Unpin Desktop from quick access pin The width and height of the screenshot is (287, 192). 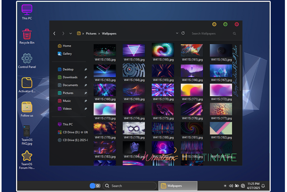[x=86, y=69]
